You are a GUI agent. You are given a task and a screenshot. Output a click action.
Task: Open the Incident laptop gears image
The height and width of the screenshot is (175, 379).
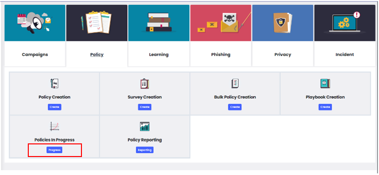coord(345,23)
